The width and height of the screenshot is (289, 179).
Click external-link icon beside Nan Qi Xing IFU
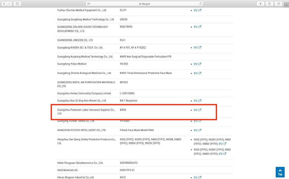tap(200, 101)
